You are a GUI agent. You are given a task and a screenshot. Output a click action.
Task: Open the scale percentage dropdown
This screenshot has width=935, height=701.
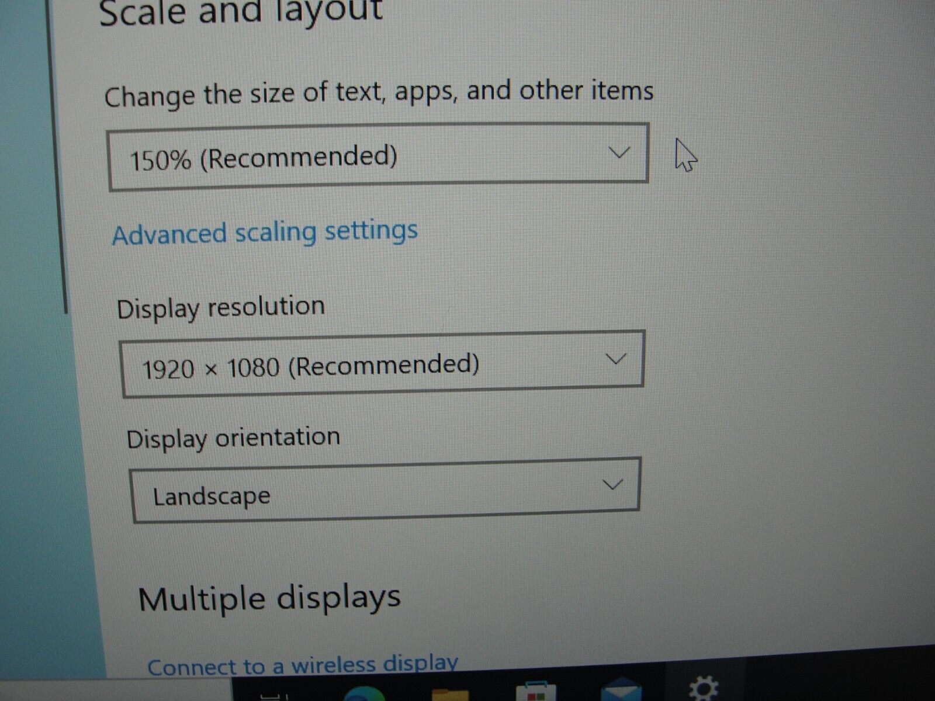click(379, 157)
